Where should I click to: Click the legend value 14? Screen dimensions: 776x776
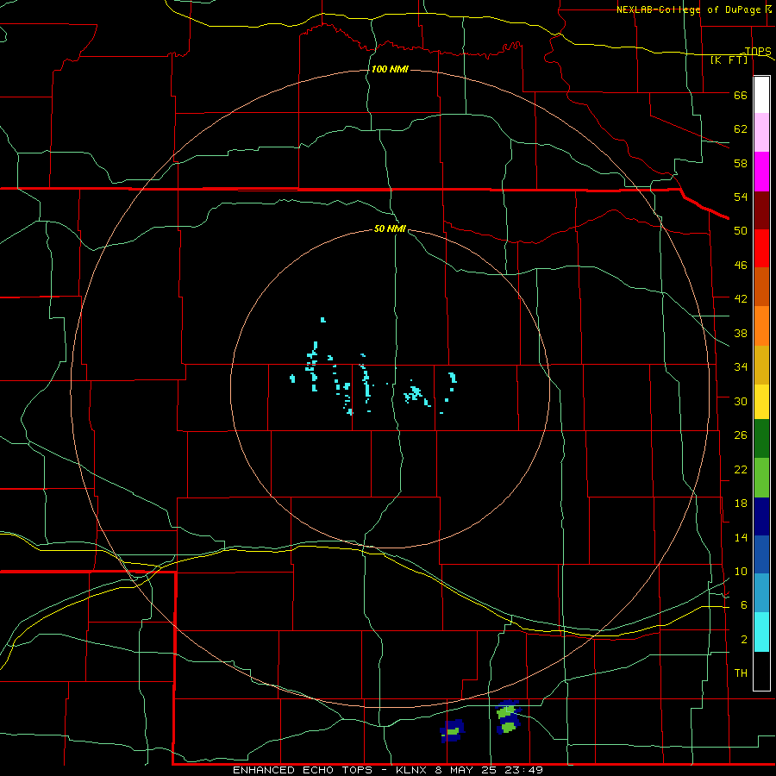pos(741,537)
